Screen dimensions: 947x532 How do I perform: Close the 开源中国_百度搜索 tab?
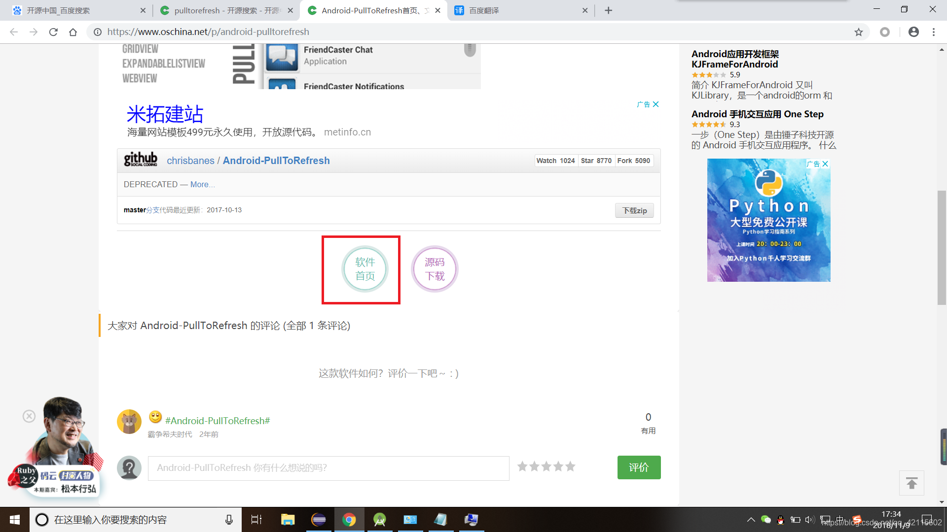pos(143,10)
